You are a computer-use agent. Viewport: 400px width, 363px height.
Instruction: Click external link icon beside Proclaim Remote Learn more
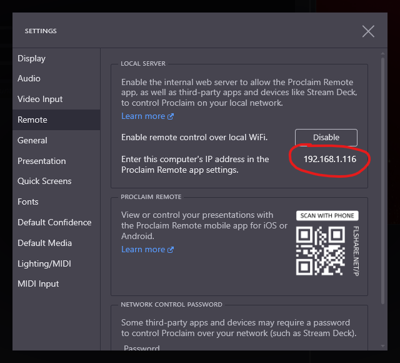[171, 250]
